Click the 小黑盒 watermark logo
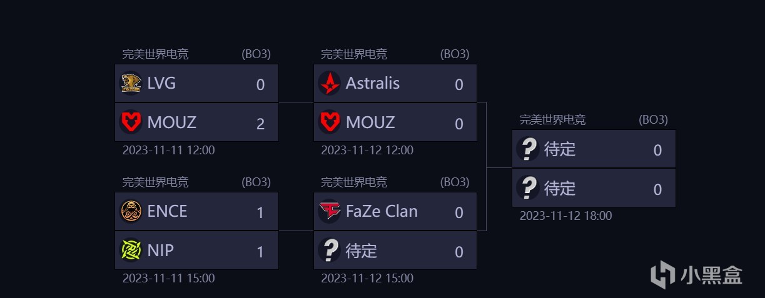Image resolution: width=765 pixels, height=298 pixels. click(x=696, y=275)
